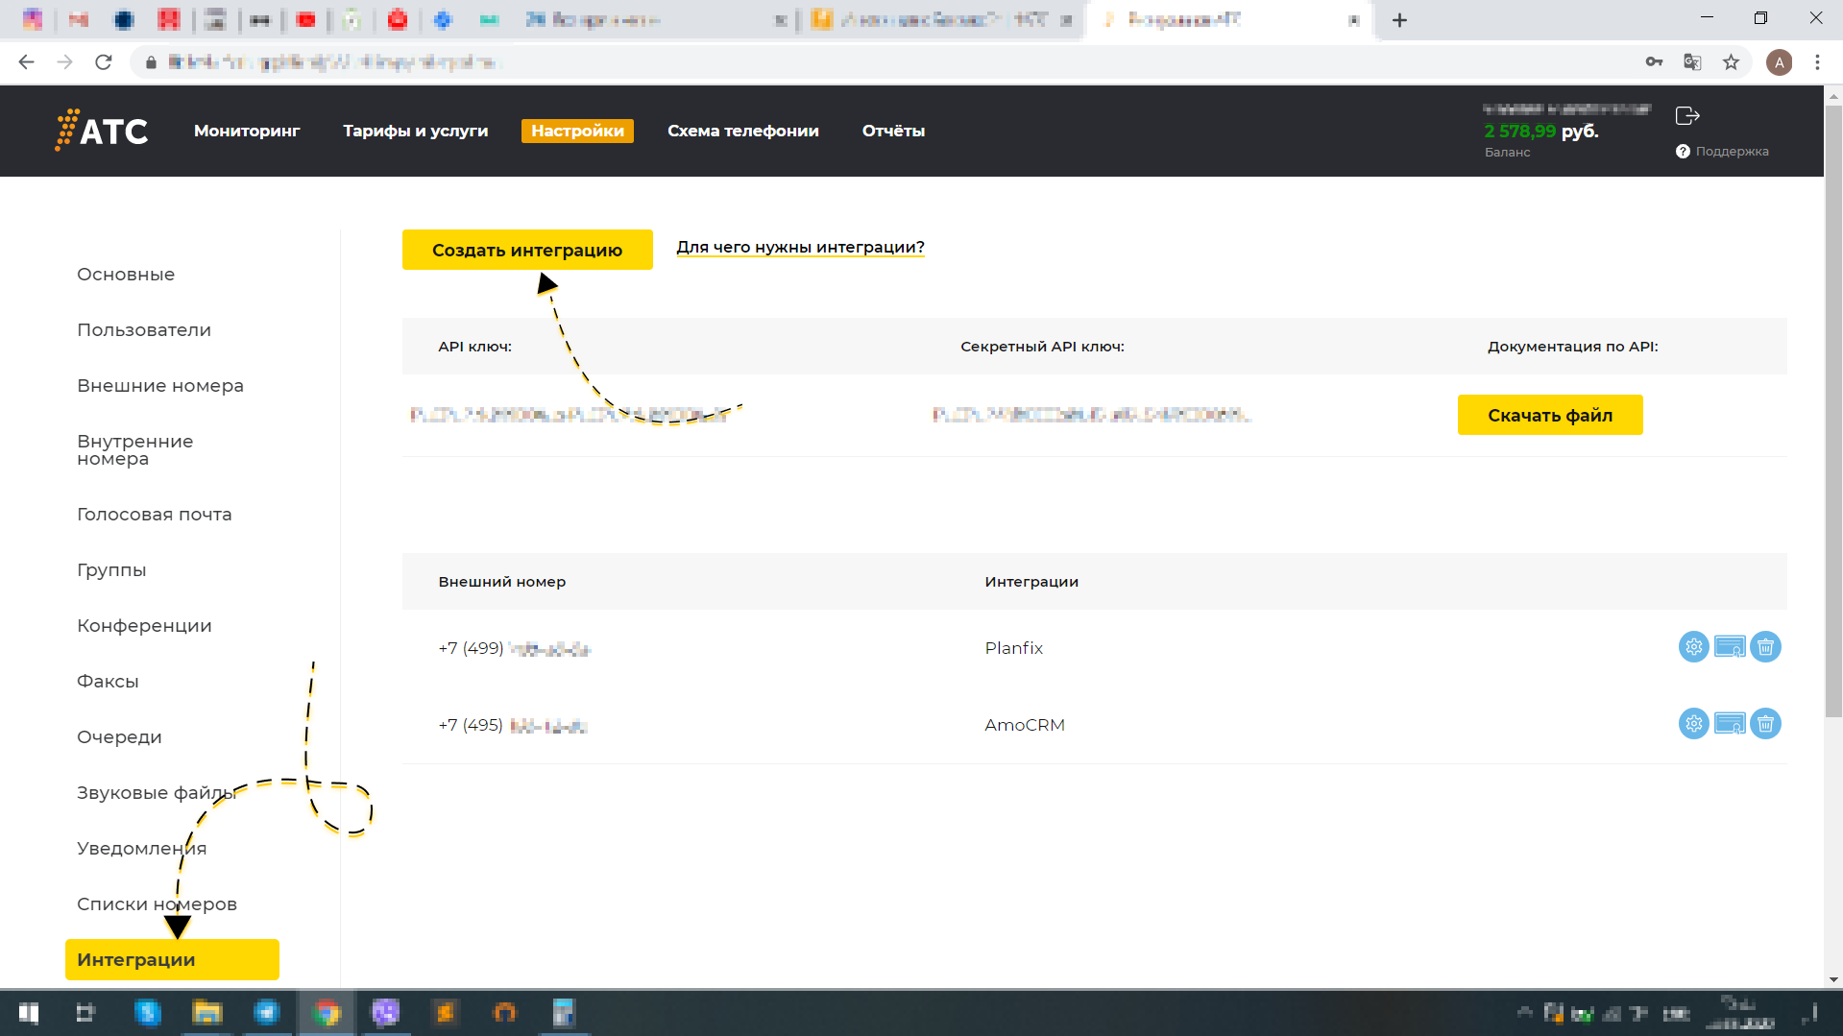Image resolution: width=1843 pixels, height=1036 pixels.
Task: Open settings gear for Planfix integration
Action: pyautogui.click(x=1693, y=647)
